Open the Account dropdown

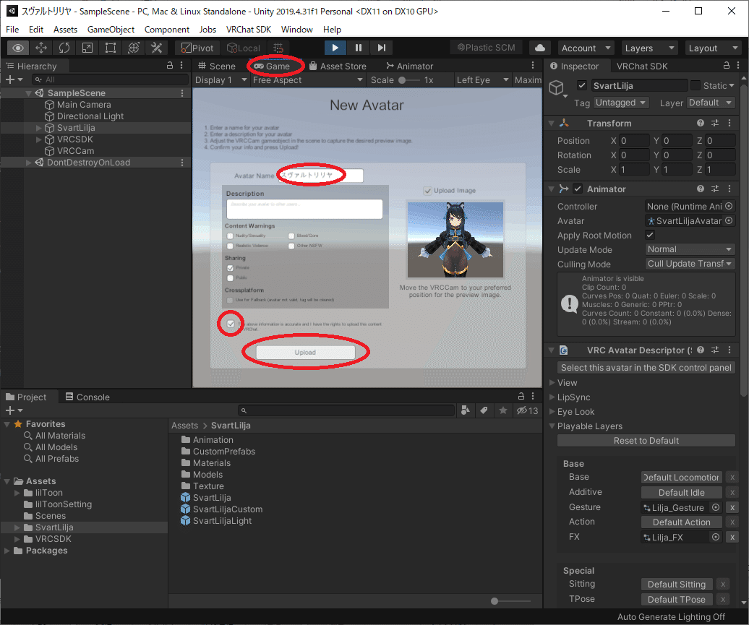pyautogui.click(x=586, y=48)
